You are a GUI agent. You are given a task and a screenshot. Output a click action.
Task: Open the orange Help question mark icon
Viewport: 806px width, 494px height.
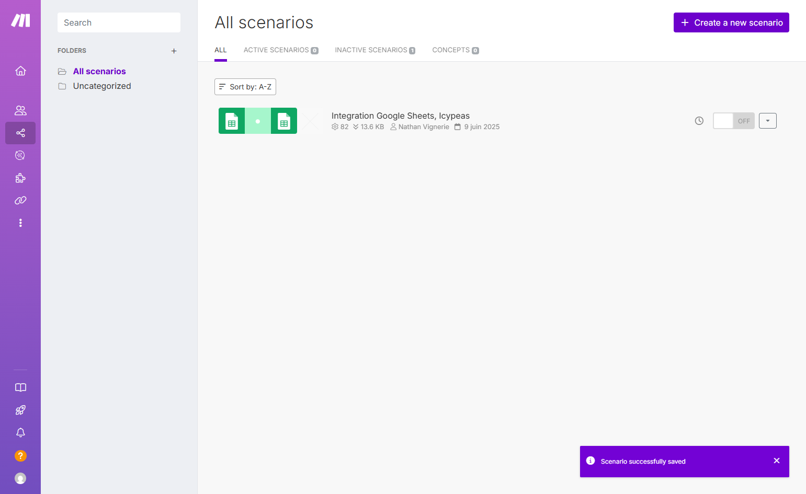[x=20, y=456]
